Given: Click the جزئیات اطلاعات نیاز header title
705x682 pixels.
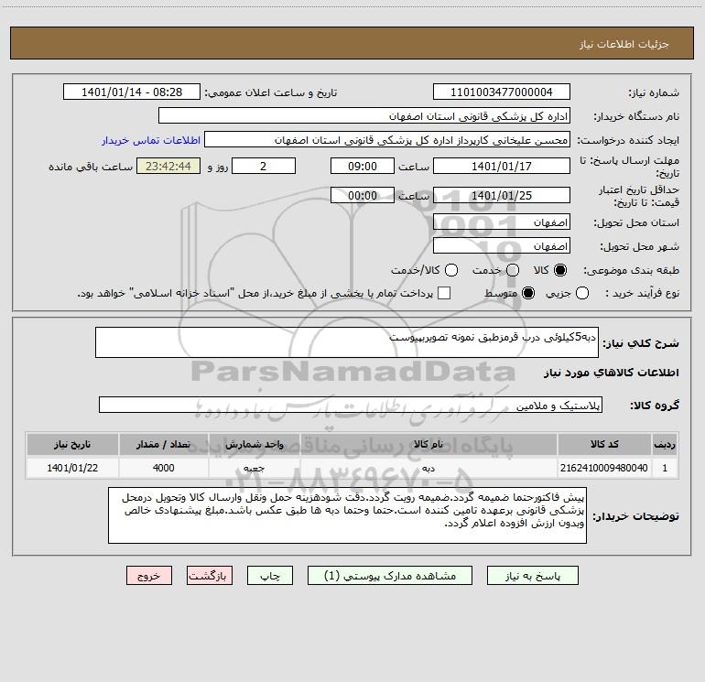Looking at the screenshot, I should (x=624, y=44).
